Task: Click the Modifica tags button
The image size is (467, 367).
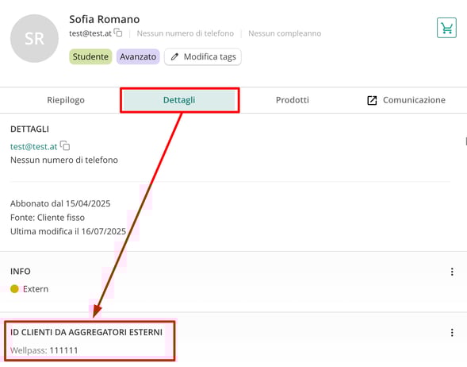Action: [x=203, y=56]
